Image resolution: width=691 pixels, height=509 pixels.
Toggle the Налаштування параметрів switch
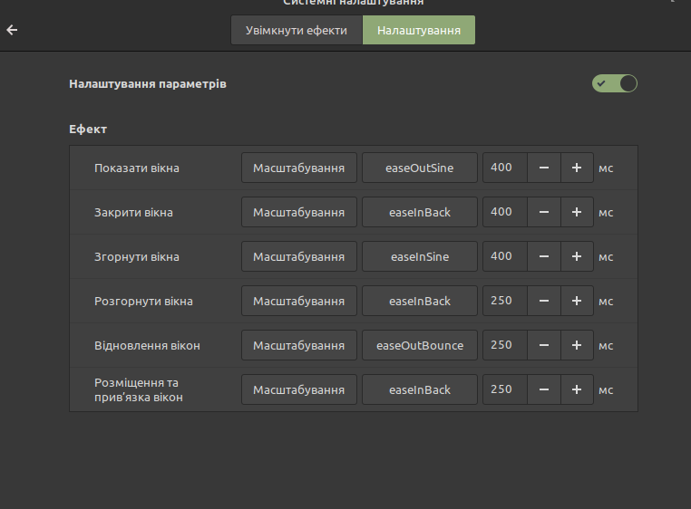click(614, 83)
